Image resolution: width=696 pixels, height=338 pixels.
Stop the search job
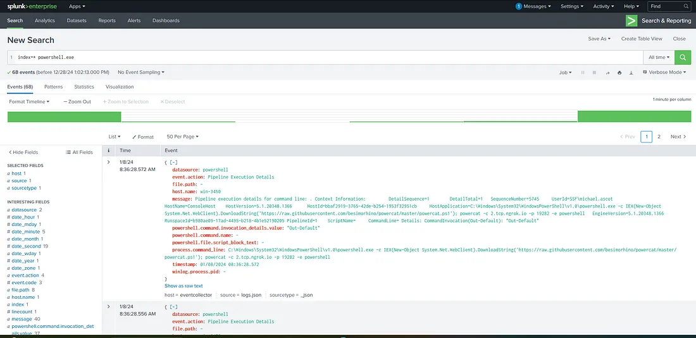click(x=594, y=72)
